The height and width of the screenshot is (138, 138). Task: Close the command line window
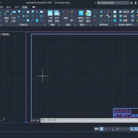(x=34, y=120)
